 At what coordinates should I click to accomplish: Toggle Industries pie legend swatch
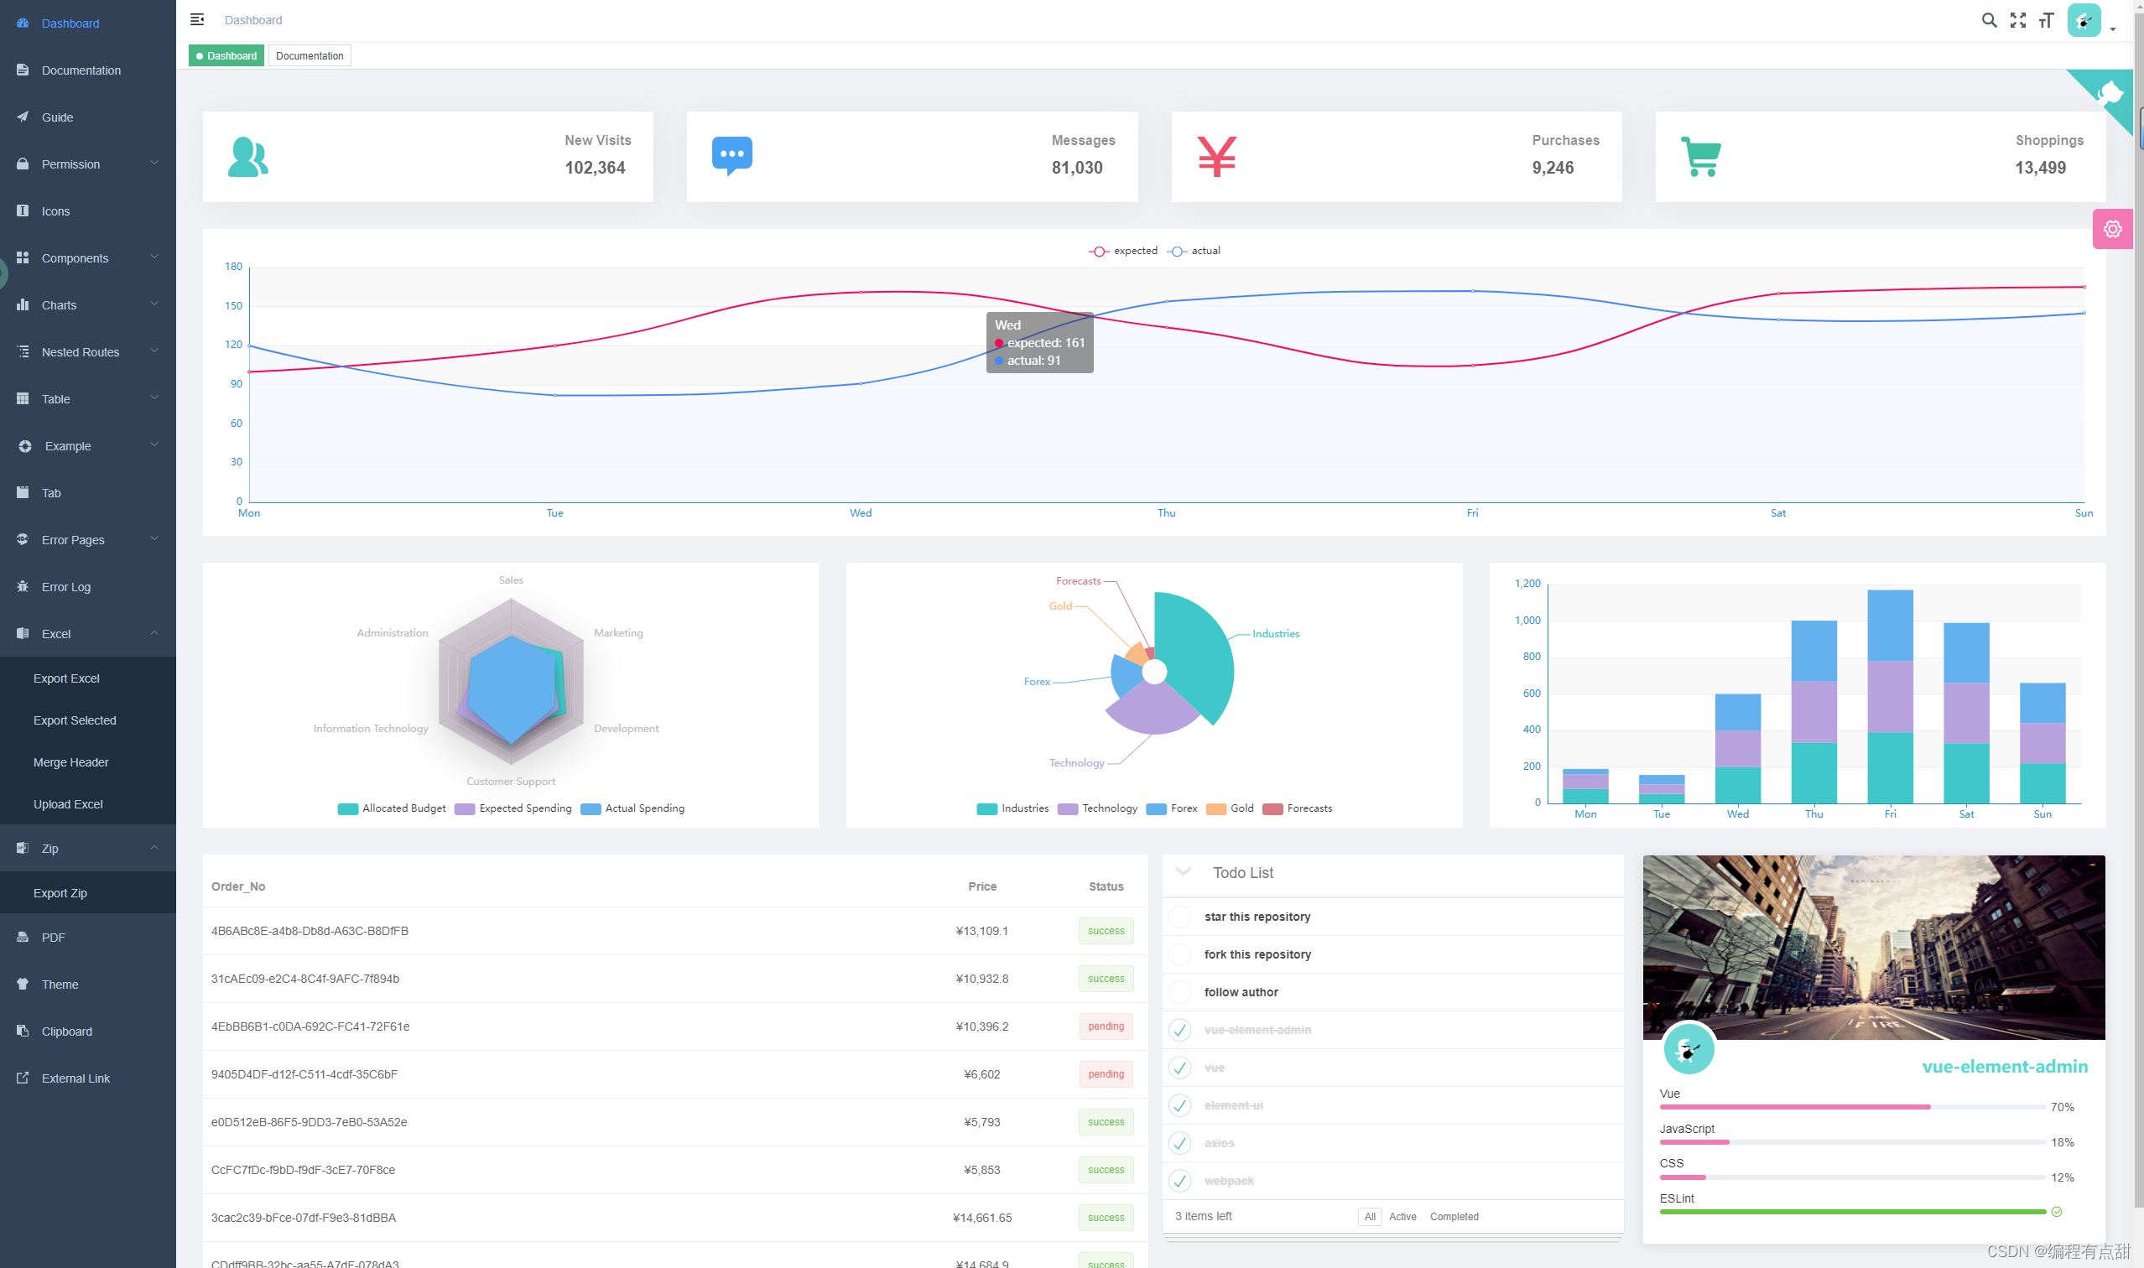point(986,809)
